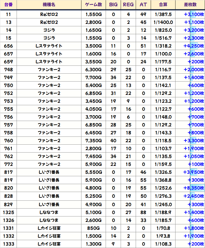Click the 差枚数 column header
This screenshot has width=205, height=248.
pos(190,4)
